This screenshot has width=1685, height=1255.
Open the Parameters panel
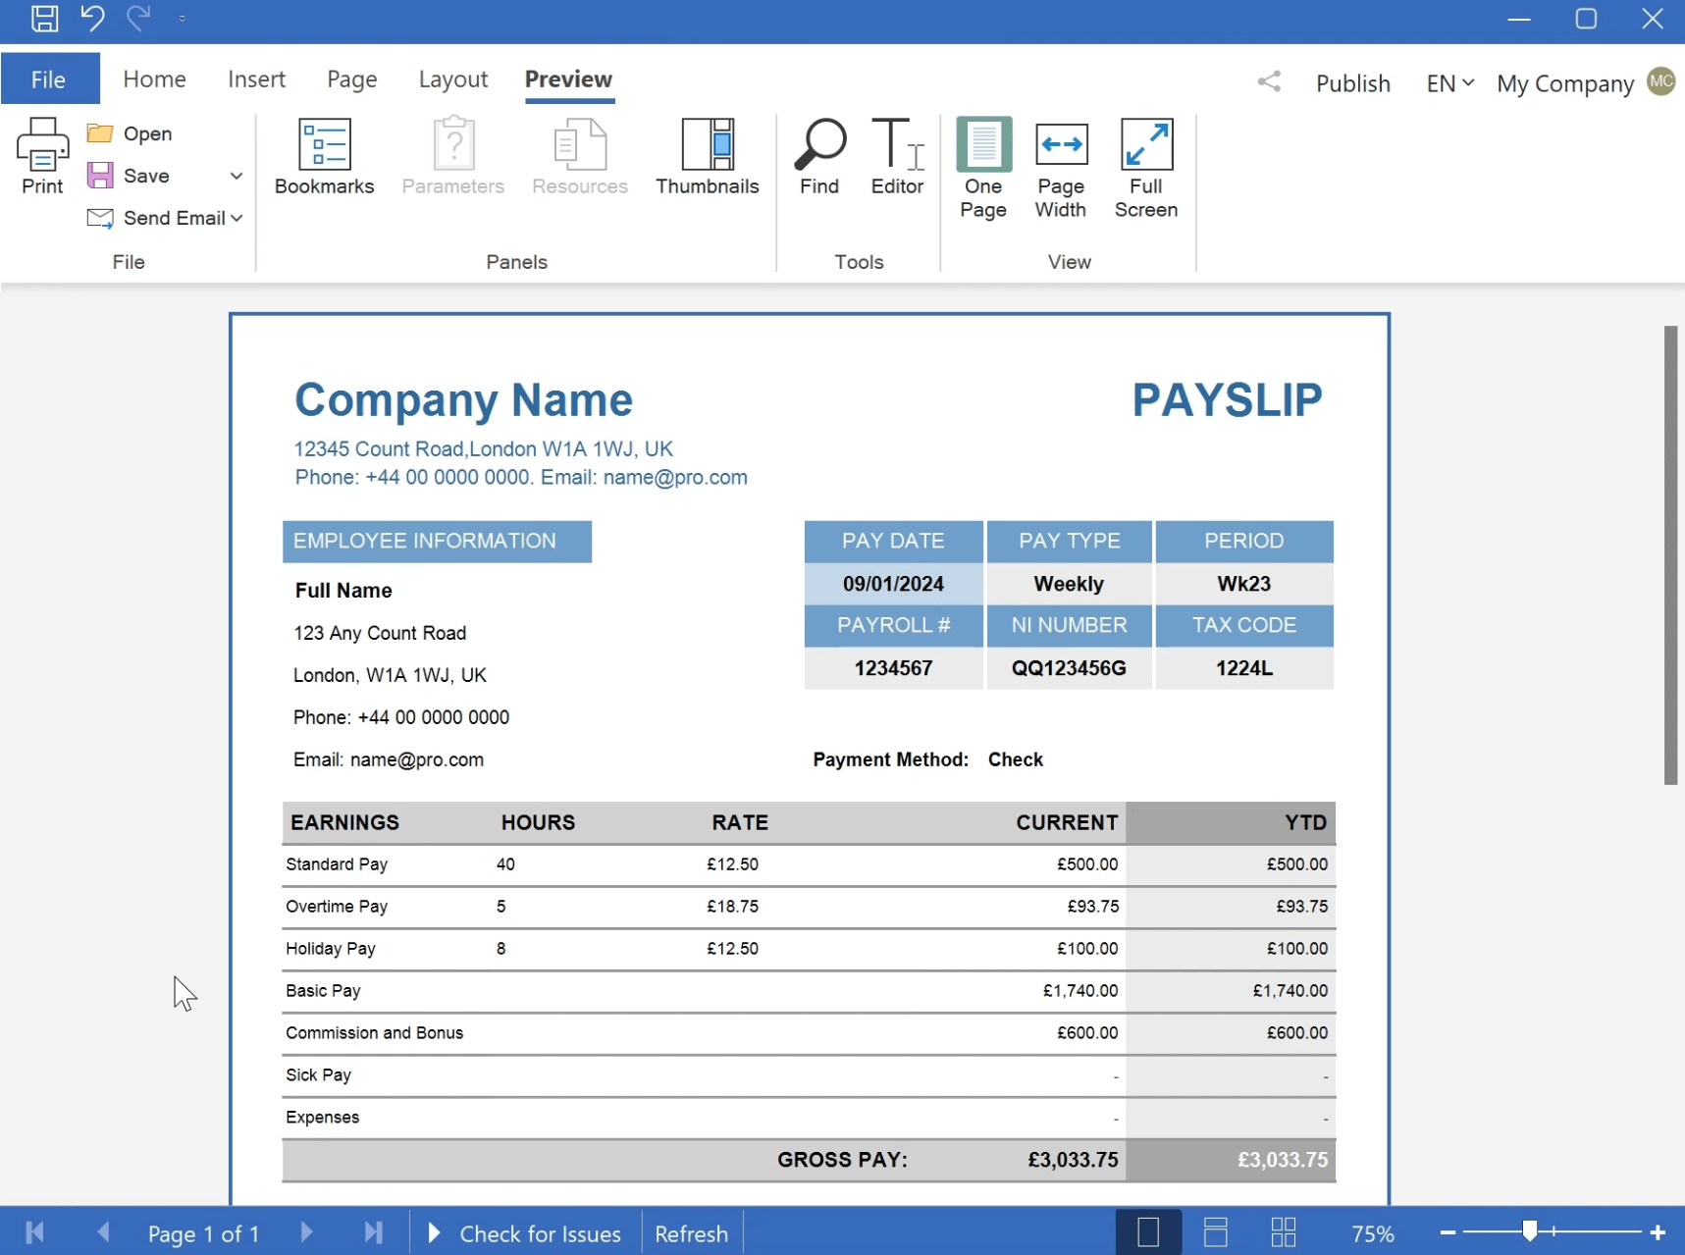pos(452,157)
